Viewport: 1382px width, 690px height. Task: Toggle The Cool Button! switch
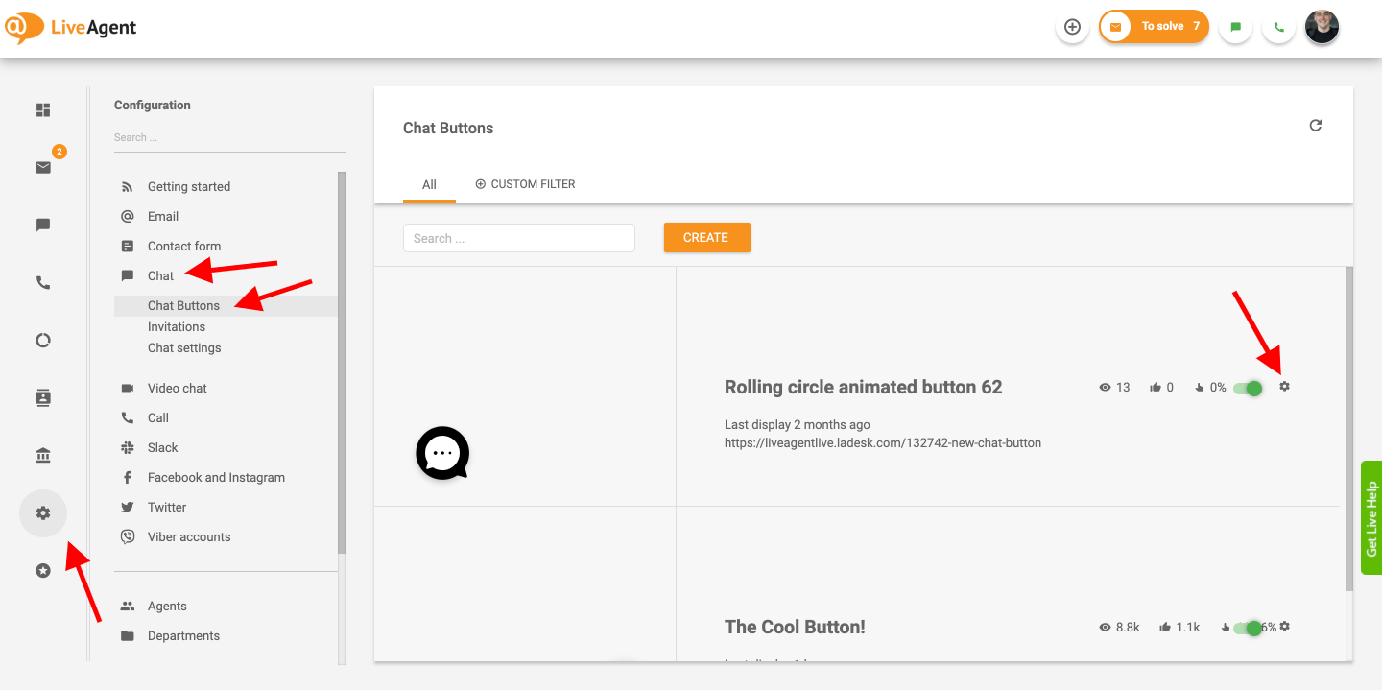1249,628
